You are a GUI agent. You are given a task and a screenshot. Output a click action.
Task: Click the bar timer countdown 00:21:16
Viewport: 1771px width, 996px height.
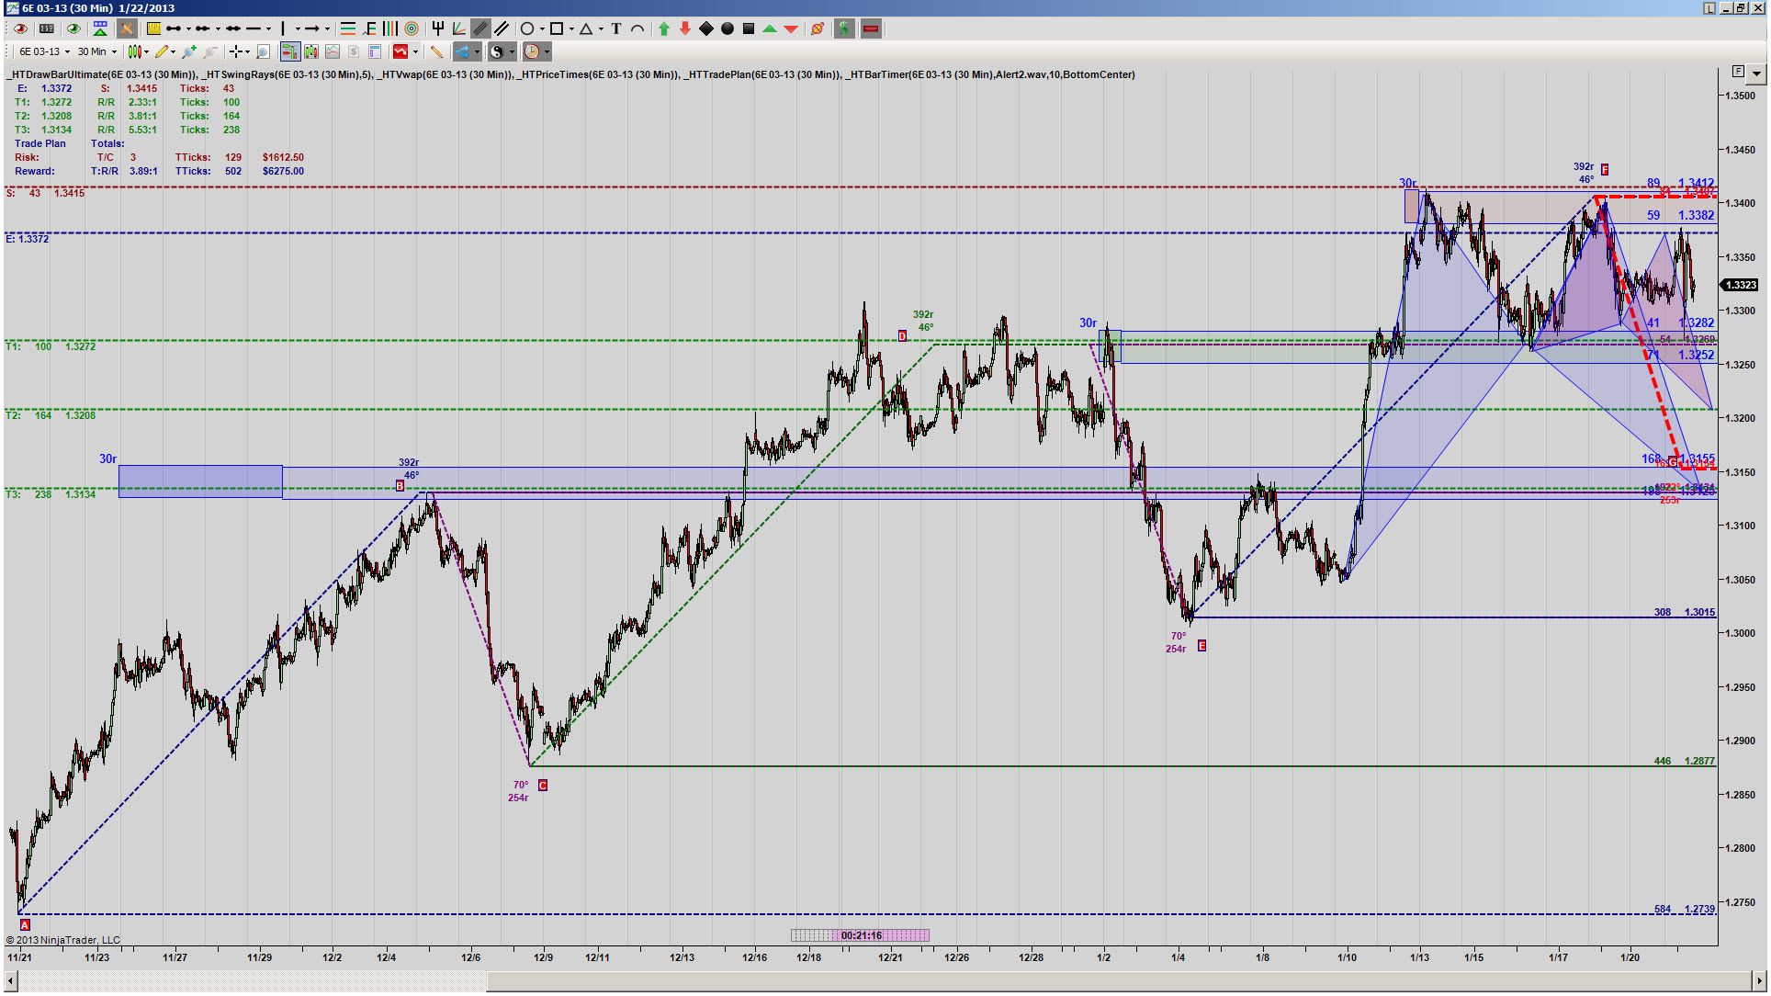[861, 935]
